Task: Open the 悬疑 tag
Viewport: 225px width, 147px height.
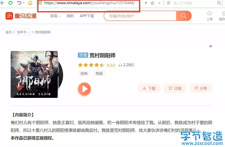Action: (x=99, y=73)
